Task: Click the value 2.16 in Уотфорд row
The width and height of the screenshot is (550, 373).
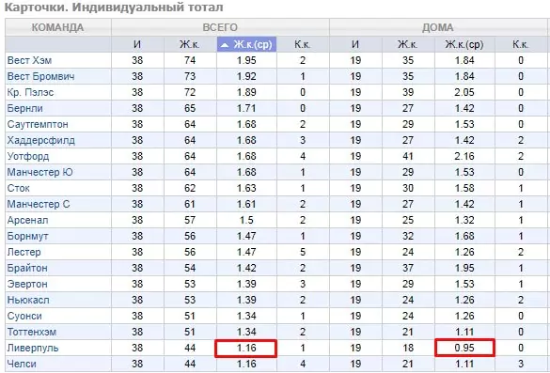Action: click(464, 156)
